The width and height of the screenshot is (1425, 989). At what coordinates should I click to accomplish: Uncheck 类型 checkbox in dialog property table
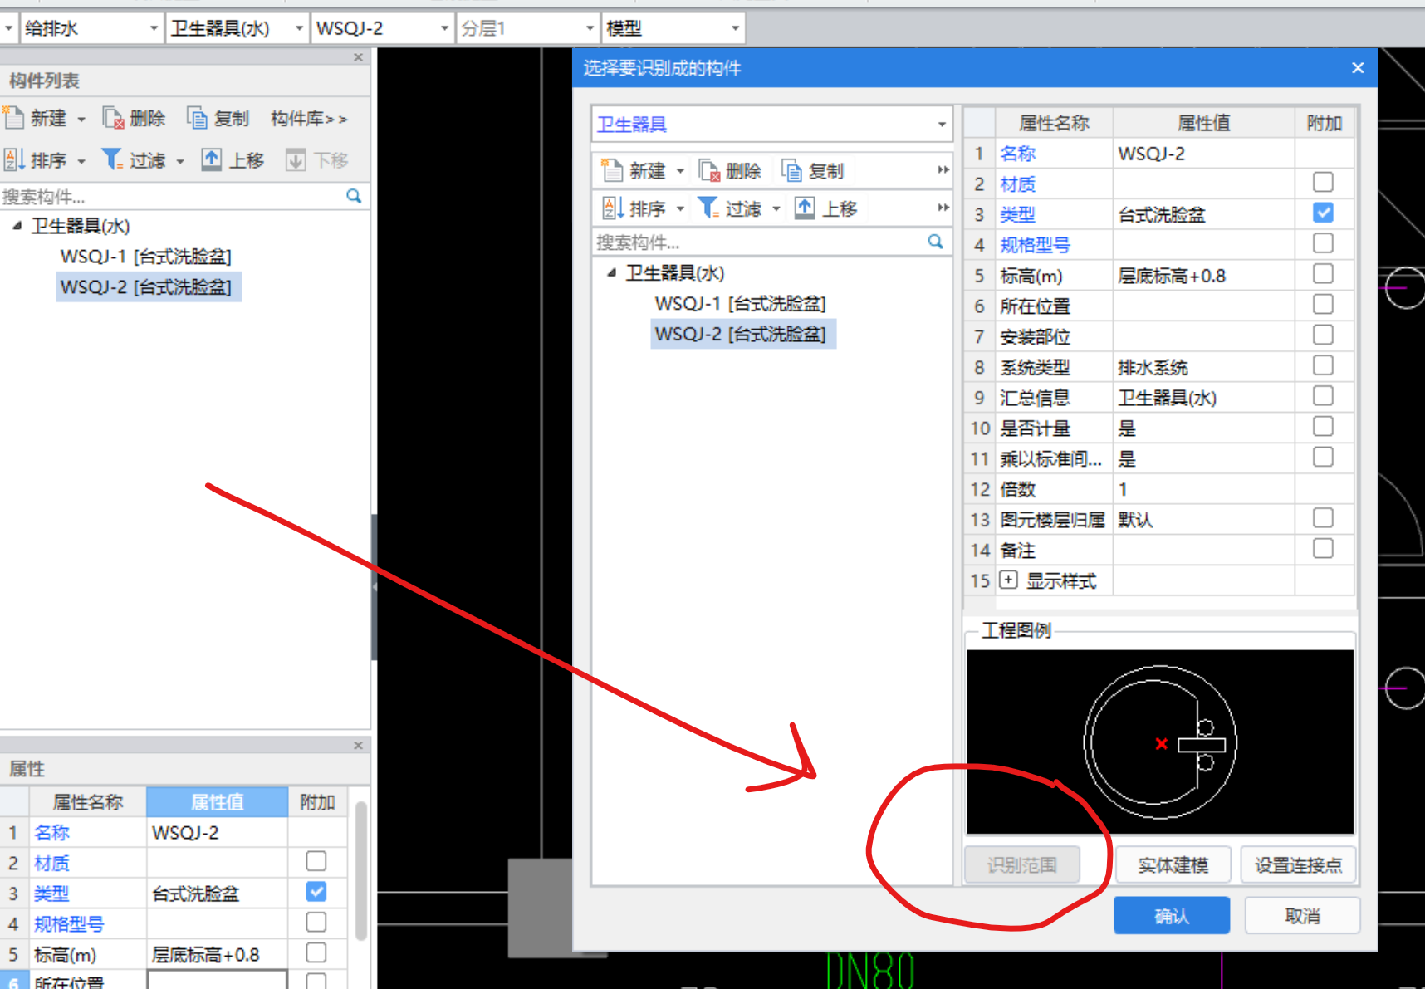pos(1323,213)
